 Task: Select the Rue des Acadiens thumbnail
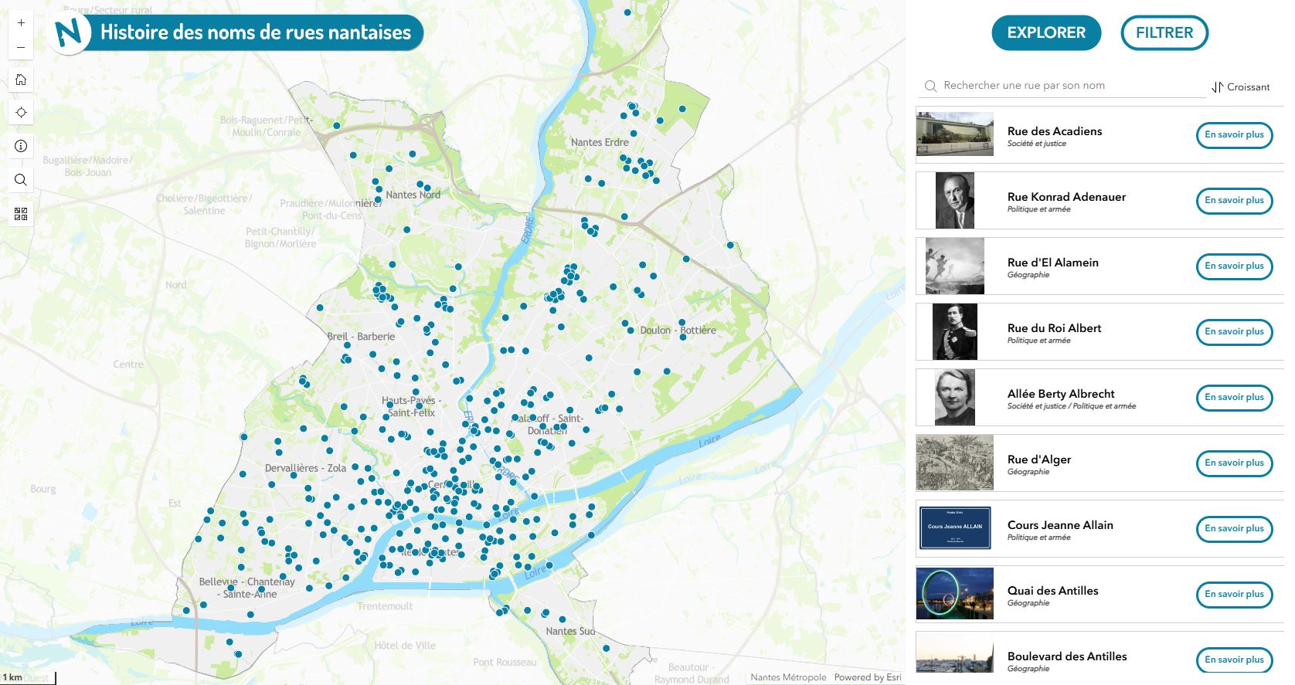click(955, 134)
